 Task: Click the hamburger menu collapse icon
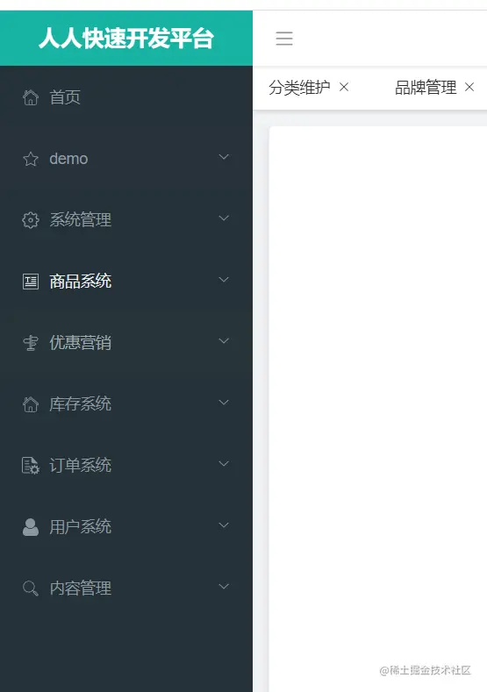click(284, 39)
